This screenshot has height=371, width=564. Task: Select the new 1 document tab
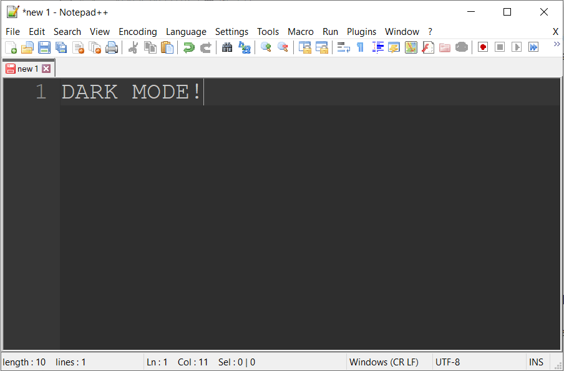click(26, 69)
